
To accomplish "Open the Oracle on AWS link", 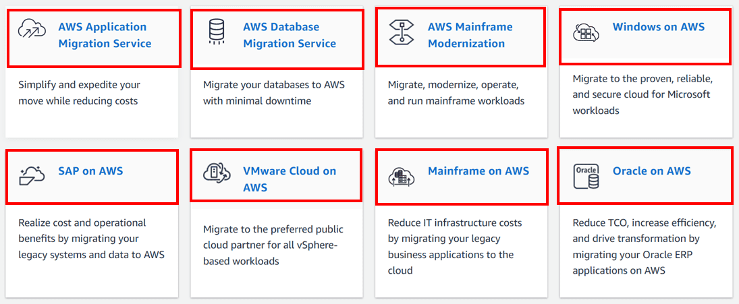I will pos(651,171).
